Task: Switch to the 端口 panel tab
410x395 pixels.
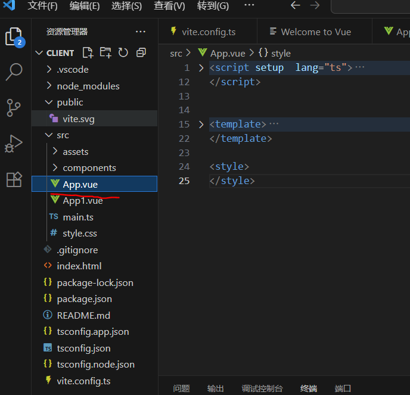Action: pos(343,388)
